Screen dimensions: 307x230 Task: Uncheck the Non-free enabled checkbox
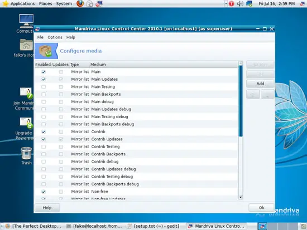pos(44,192)
